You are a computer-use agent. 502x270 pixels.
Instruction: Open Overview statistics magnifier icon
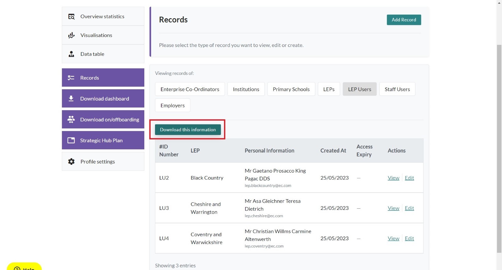[72, 17]
